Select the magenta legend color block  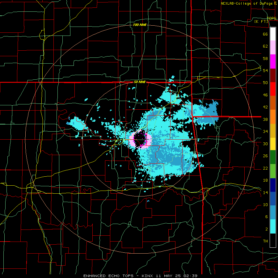(273, 61)
